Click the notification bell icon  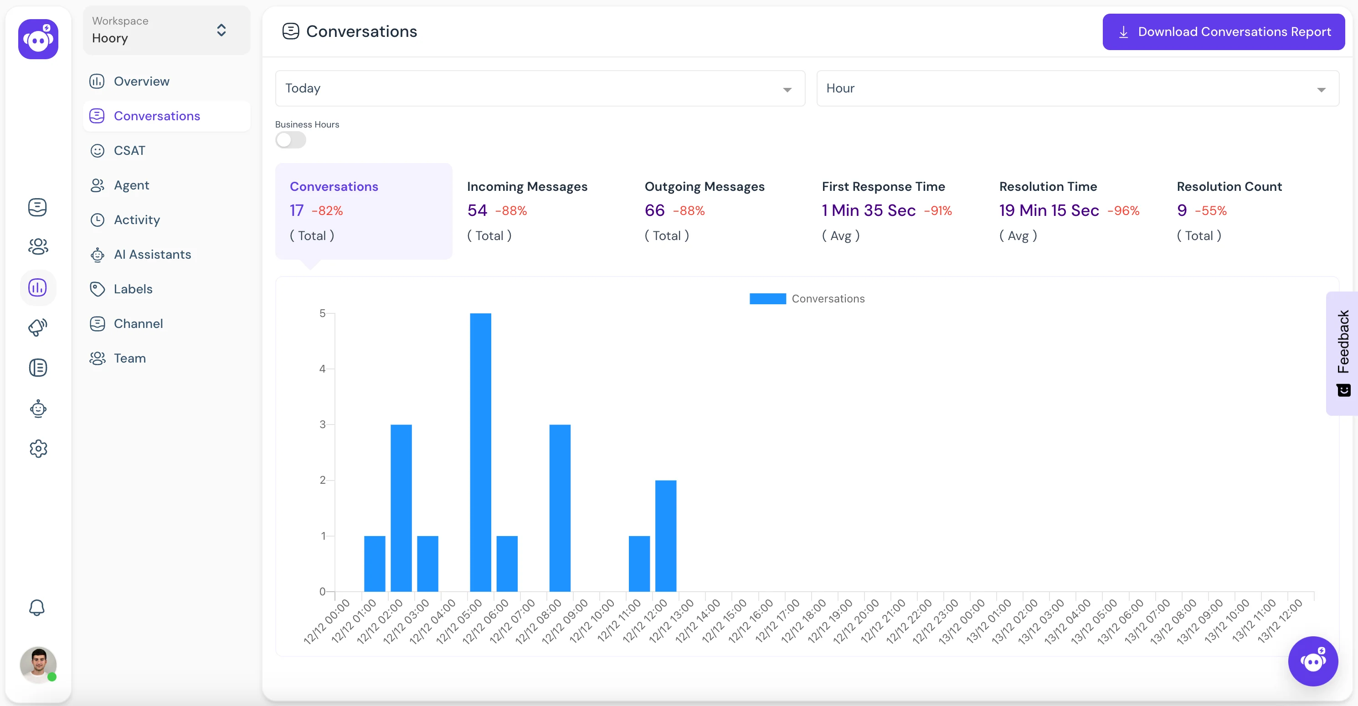point(39,607)
